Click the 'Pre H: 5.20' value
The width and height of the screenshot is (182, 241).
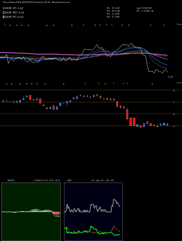click(113, 11)
